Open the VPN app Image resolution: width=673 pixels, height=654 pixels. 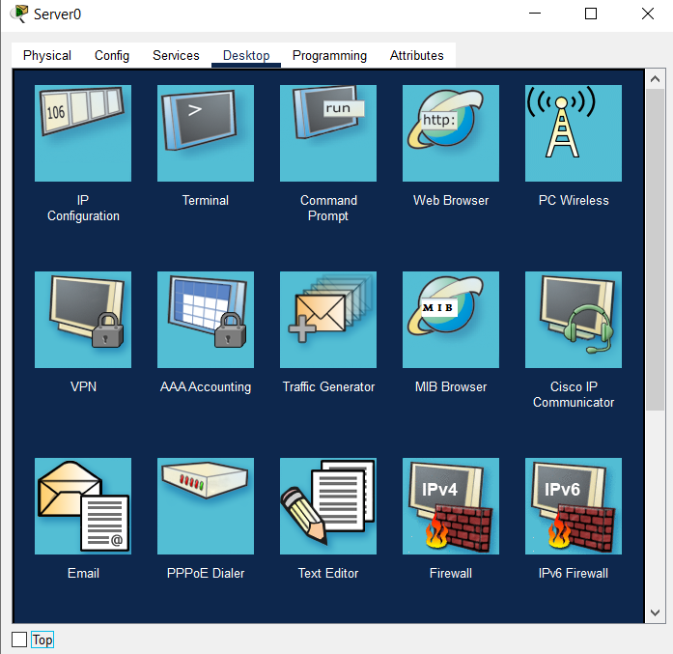83,320
